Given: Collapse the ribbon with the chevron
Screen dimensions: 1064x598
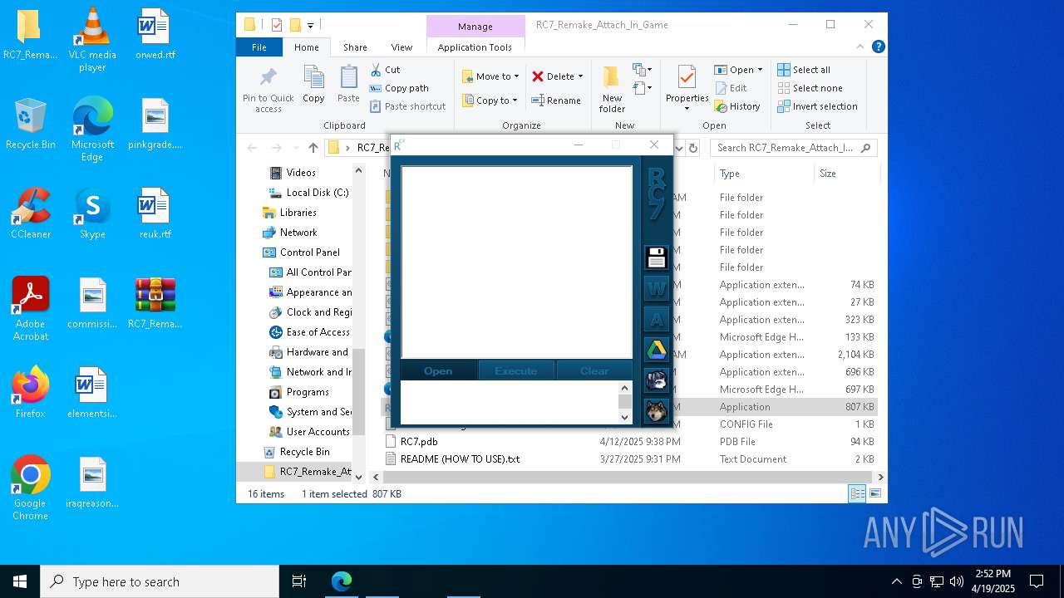Looking at the screenshot, I should tap(861, 47).
